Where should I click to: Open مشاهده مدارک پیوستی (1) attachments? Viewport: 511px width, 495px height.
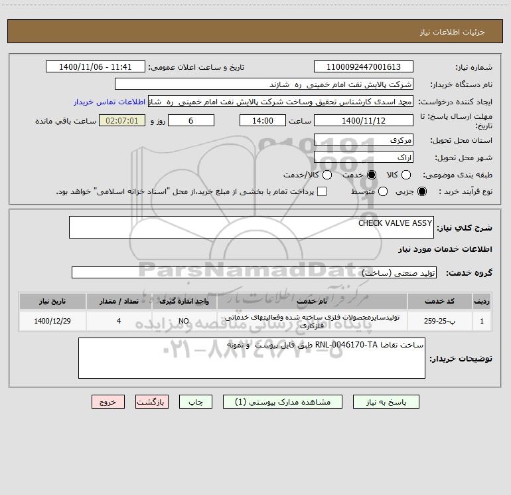pyautogui.click(x=283, y=402)
